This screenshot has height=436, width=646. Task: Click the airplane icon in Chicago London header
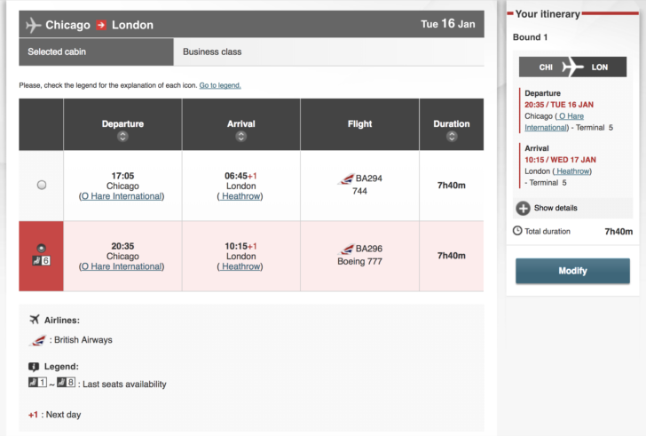tap(34, 25)
